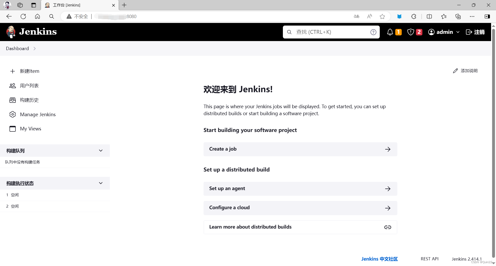This screenshot has width=496, height=266.
Task: Collapse the 构建队列 panel chevron
Action: tap(101, 151)
